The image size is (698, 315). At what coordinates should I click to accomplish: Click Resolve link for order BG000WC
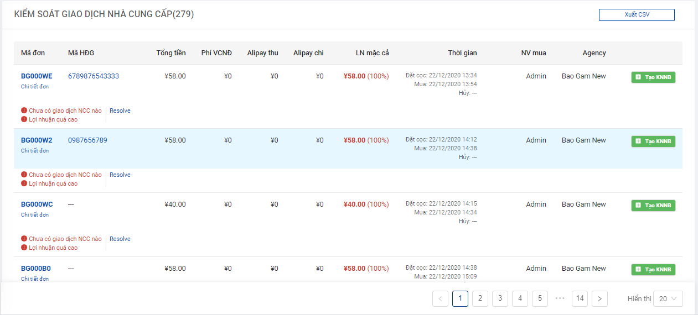tap(120, 239)
